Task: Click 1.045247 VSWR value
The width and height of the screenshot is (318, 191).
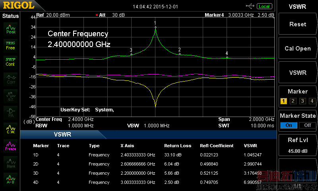Action: point(253,155)
